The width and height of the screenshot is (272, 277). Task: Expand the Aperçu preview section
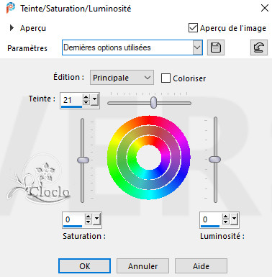(12, 28)
